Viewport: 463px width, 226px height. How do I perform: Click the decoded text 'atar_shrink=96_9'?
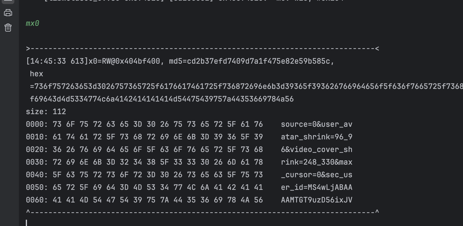[x=316, y=137]
